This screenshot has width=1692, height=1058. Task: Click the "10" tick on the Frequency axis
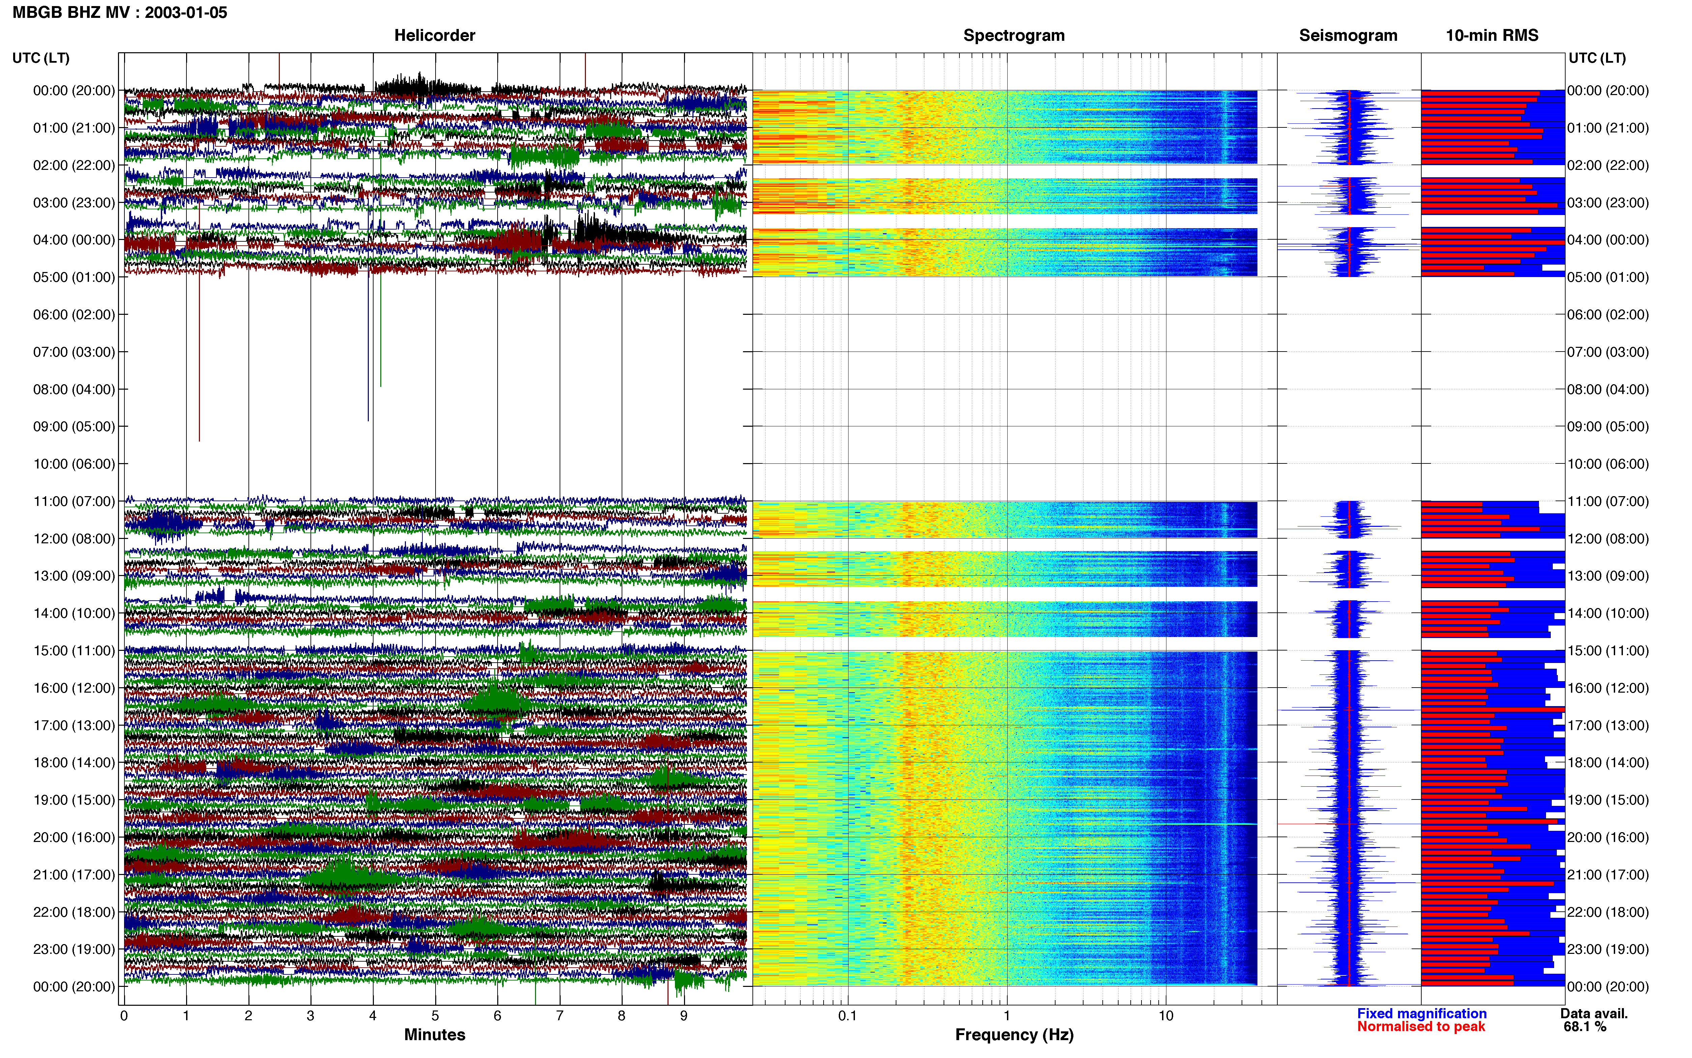click(x=1166, y=1016)
